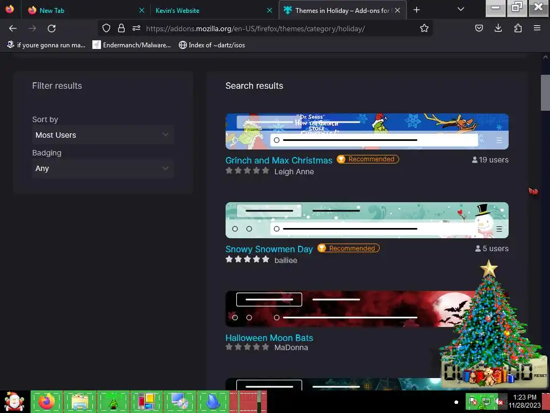Screen dimensions: 550x413
Task: Open monitor and disc taskbar icon
Action: 179,402
